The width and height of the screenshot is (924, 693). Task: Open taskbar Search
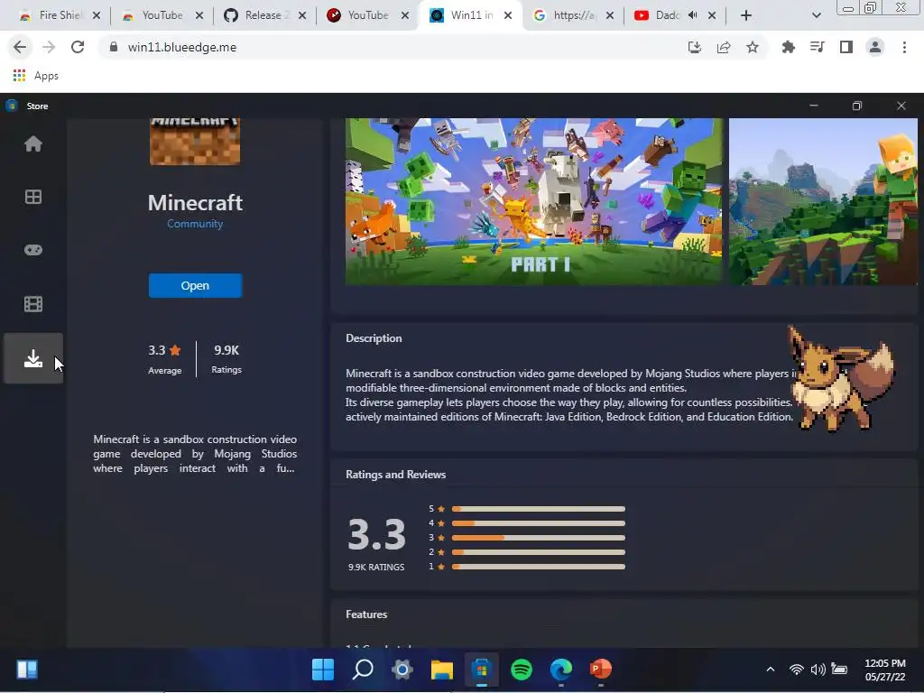[363, 670]
